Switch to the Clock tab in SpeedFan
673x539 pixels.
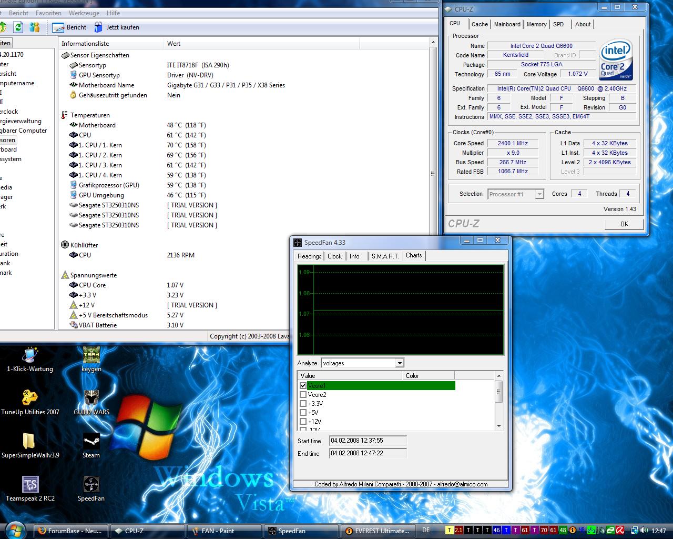pos(334,256)
